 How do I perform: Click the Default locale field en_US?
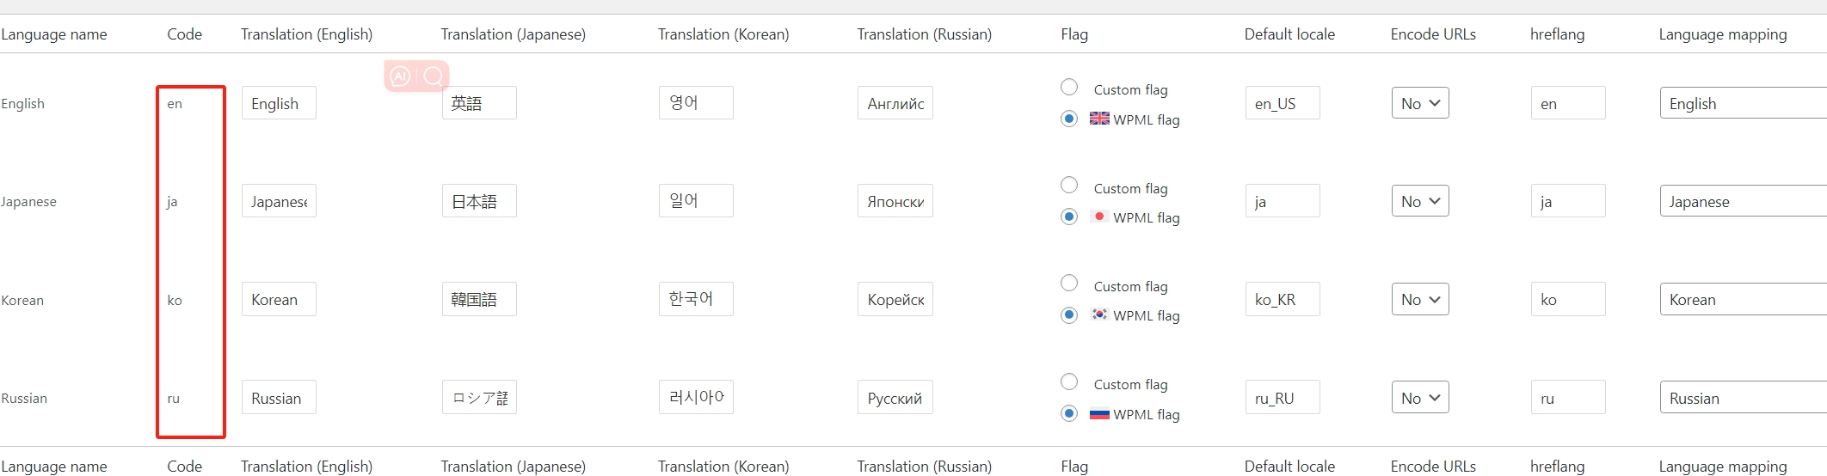tap(1283, 103)
